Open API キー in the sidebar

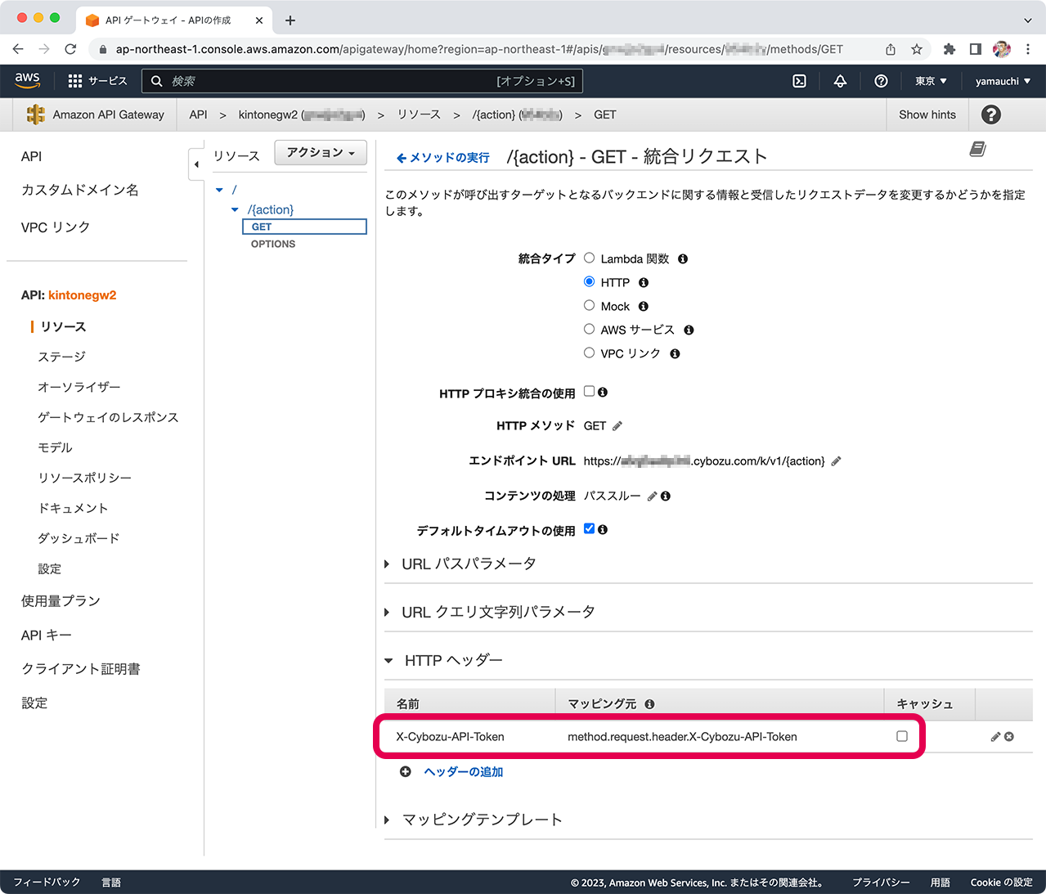47,636
